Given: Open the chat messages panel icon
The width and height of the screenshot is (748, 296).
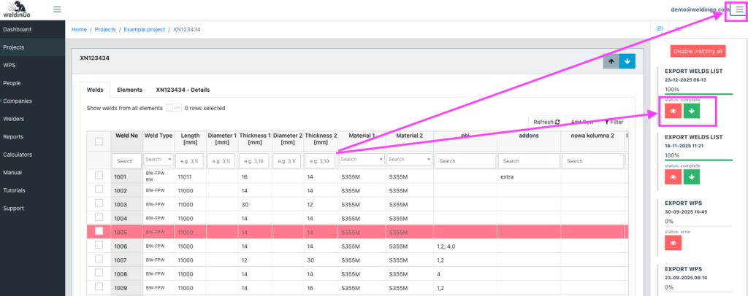Looking at the screenshot, I should click(x=660, y=29).
